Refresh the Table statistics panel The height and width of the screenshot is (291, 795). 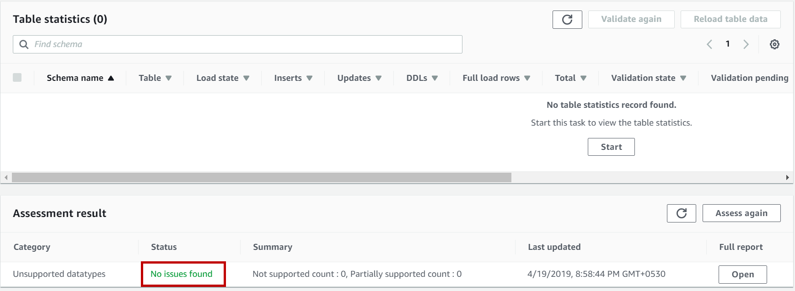(567, 20)
